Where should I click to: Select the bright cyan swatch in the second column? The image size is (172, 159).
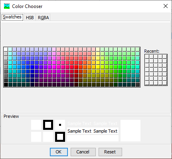click(x=10, y=67)
